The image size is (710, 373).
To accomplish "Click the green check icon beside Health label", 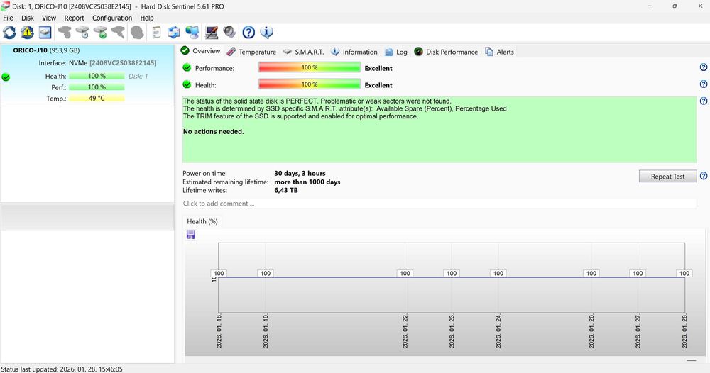I will 187,84.
